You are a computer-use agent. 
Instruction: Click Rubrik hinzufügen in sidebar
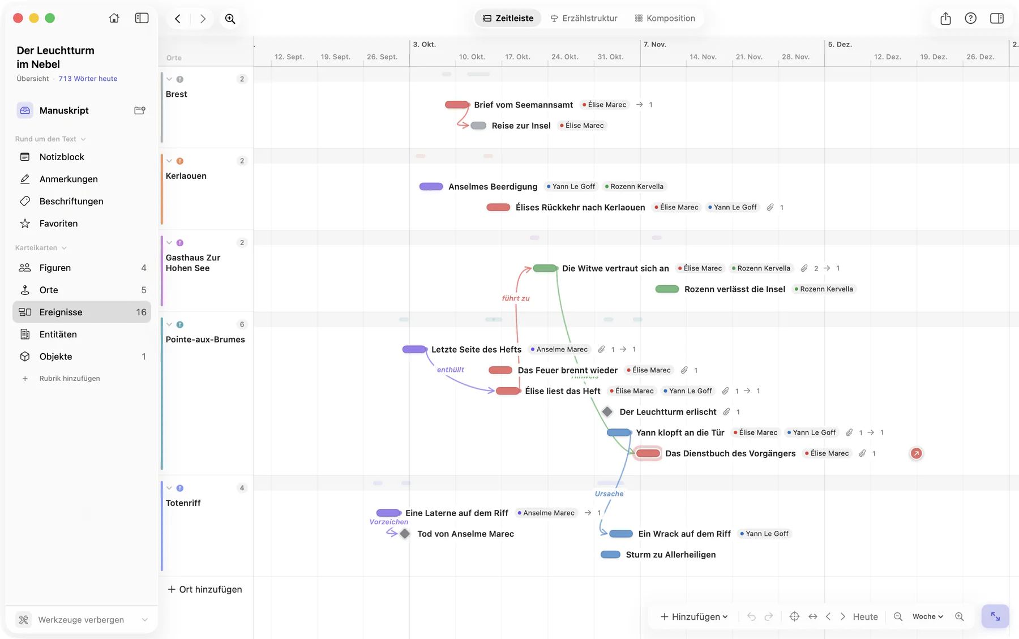[70, 379]
